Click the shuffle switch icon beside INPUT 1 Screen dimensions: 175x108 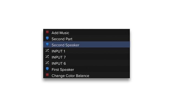point(47,51)
